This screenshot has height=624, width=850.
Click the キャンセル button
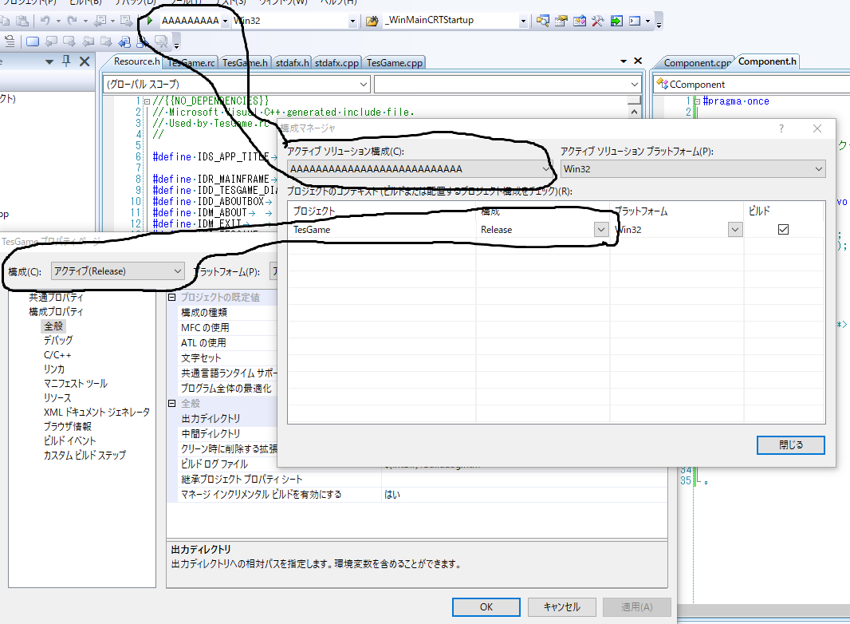pyautogui.click(x=561, y=607)
